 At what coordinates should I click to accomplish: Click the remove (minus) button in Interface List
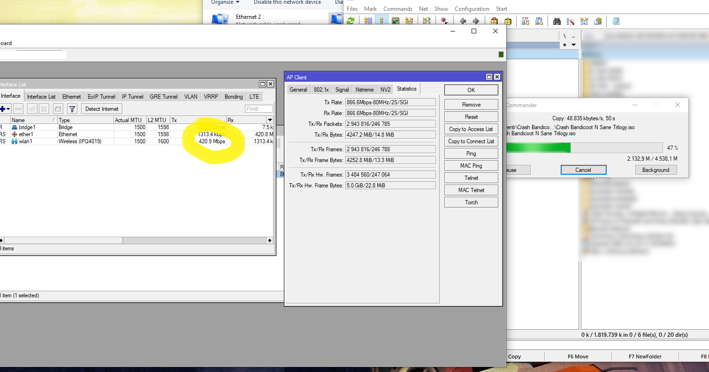tap(18, 109)
